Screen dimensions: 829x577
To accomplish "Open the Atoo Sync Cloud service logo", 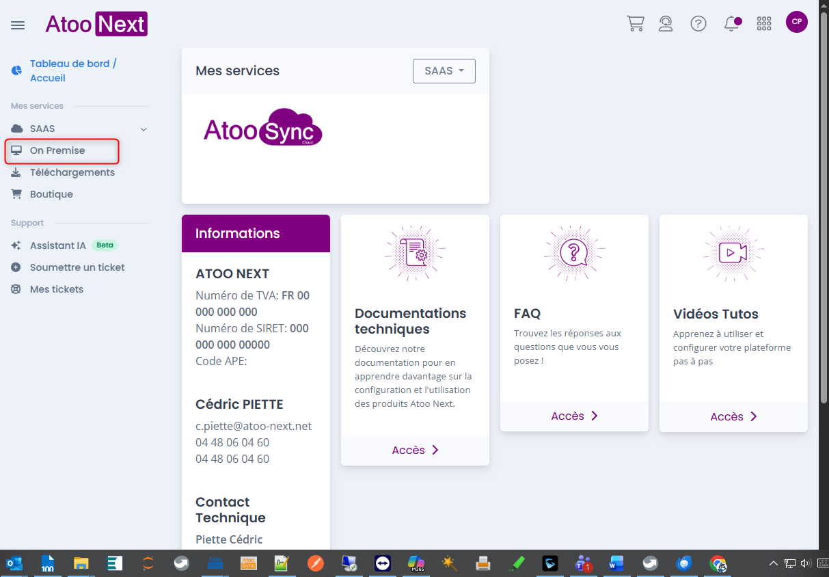I will tap(263, 127).
